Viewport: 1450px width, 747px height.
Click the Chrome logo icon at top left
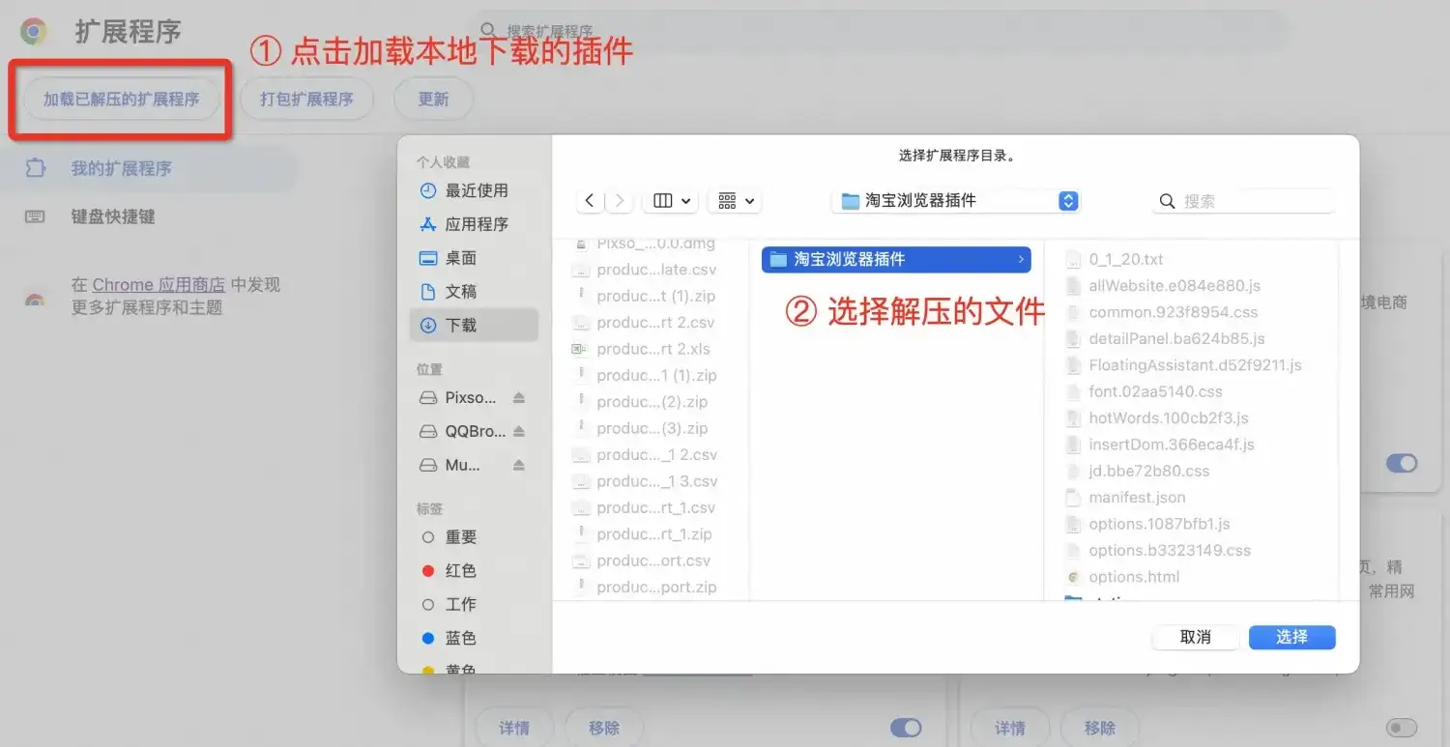34,31
